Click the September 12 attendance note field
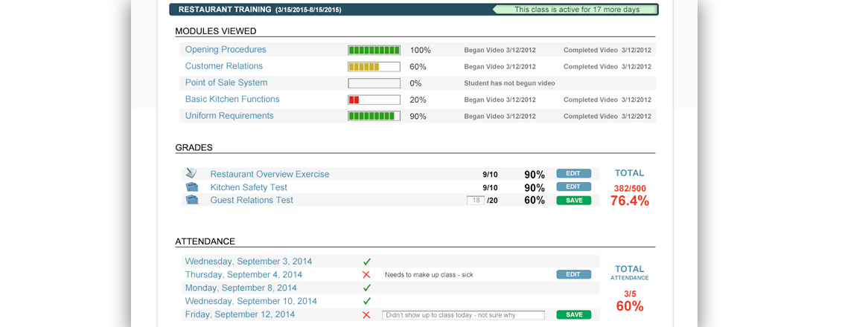 coord(463,315)
